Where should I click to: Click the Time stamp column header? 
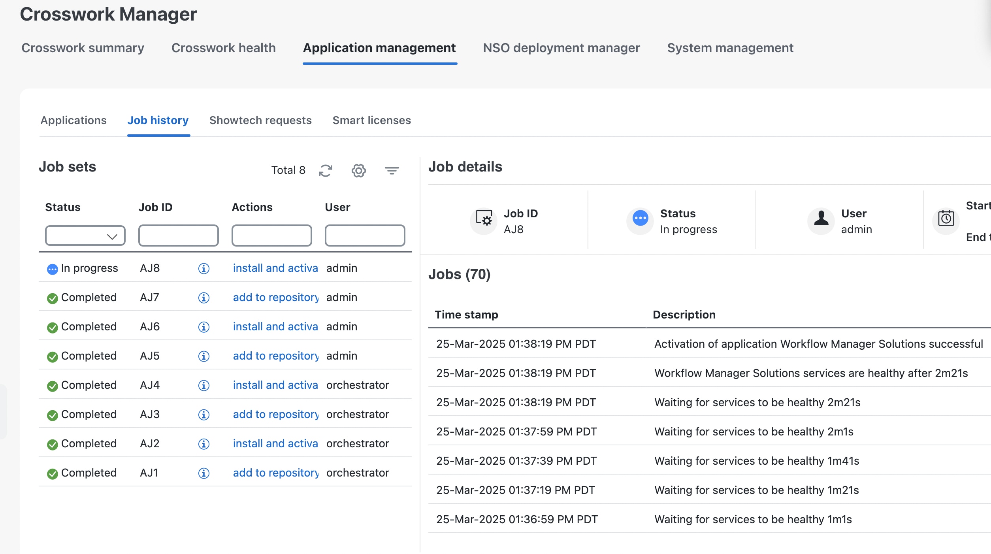point(466,315)
